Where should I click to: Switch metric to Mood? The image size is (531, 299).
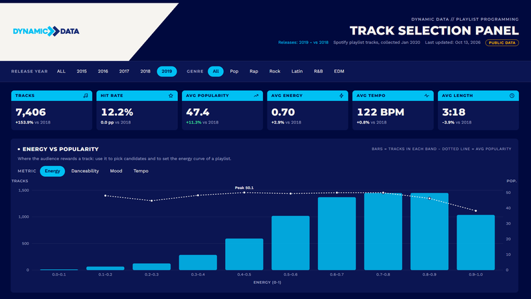[116, 171]
